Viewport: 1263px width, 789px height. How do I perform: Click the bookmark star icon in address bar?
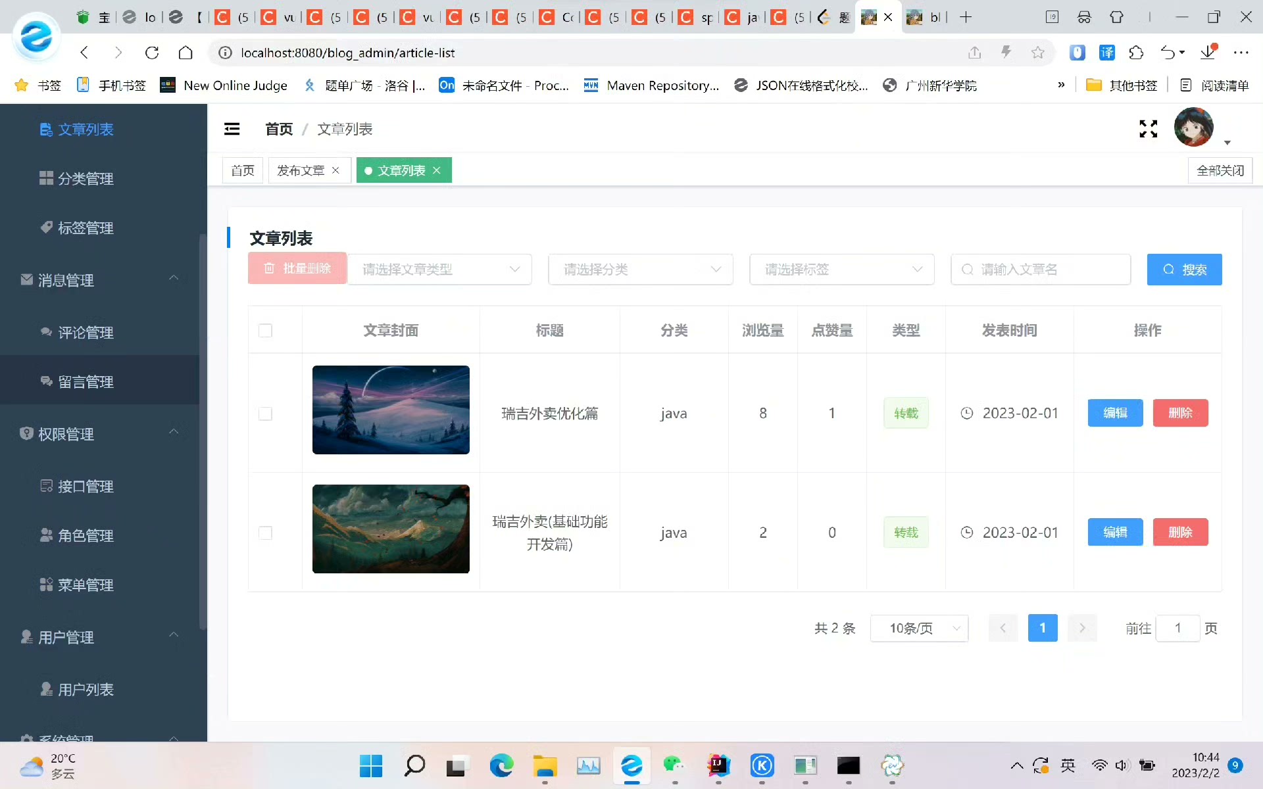[x=1037, y=53]
